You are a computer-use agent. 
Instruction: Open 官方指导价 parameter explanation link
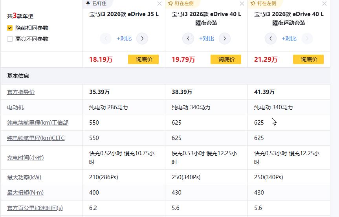click(21, 92)
